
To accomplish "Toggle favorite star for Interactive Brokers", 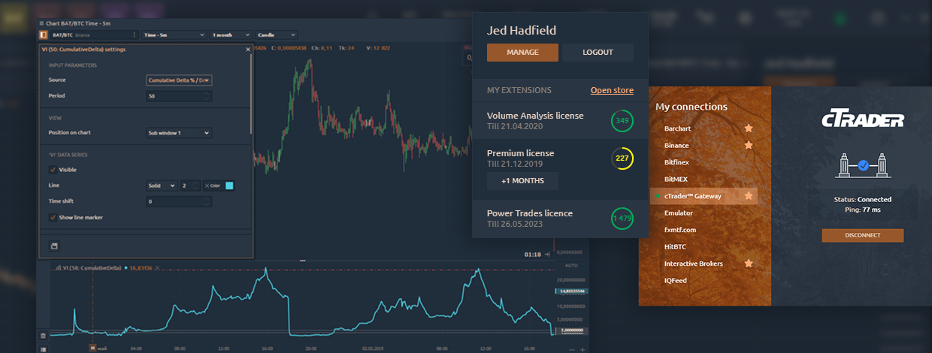I will click(748, 264).
